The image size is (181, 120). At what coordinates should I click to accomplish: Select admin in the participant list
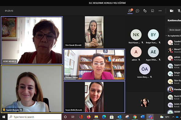(174, 58)
